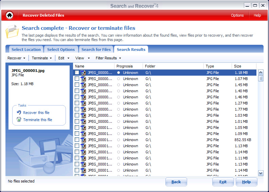Select the checkbox for the 1.45 MB file

77,85
